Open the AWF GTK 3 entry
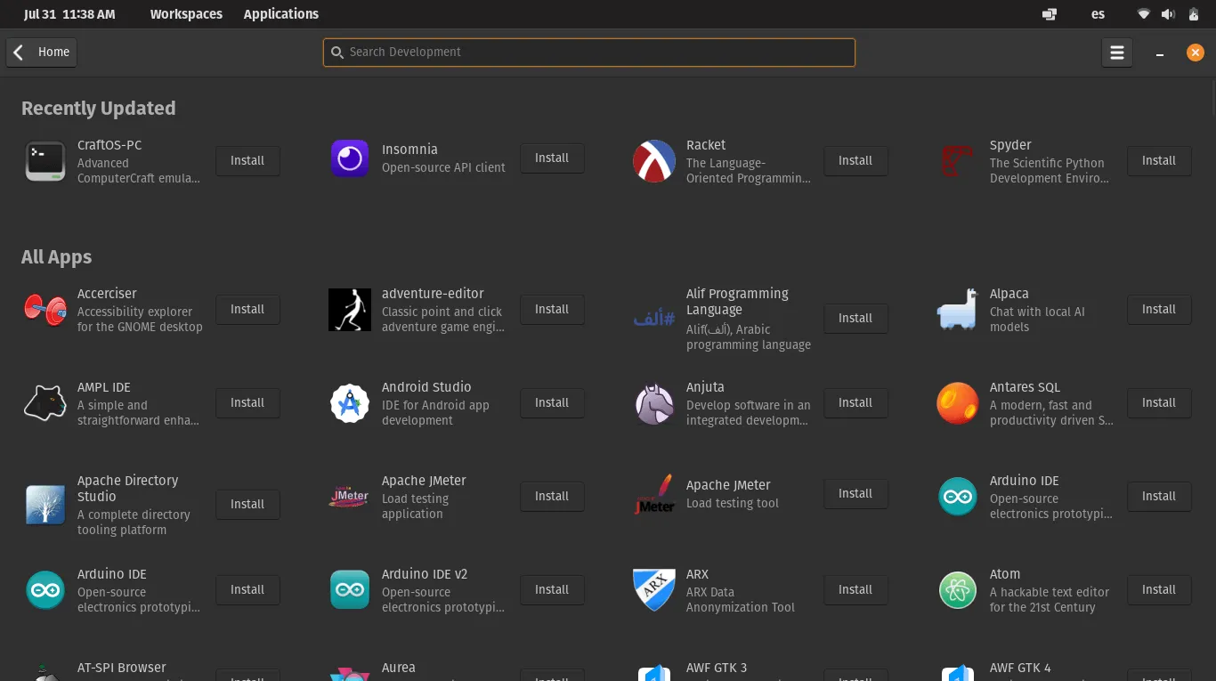The width and height of the screenshot is (1216, 681). pyautogui.click(x=717, y=668)
